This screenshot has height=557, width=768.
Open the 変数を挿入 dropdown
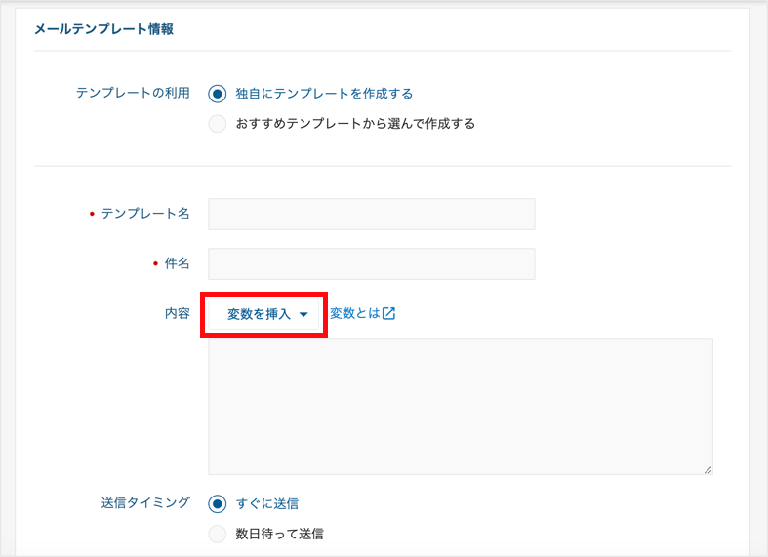[264, 314]
